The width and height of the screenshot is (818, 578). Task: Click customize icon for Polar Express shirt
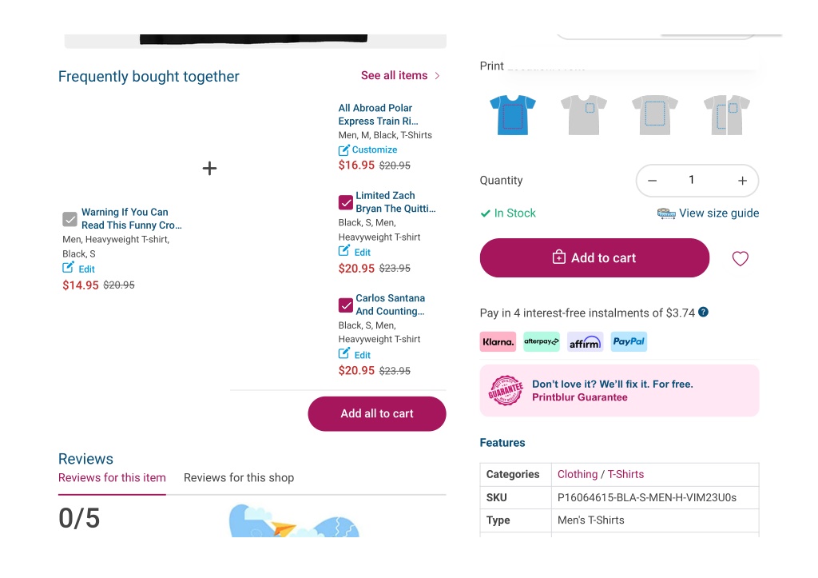coord(343,150)
